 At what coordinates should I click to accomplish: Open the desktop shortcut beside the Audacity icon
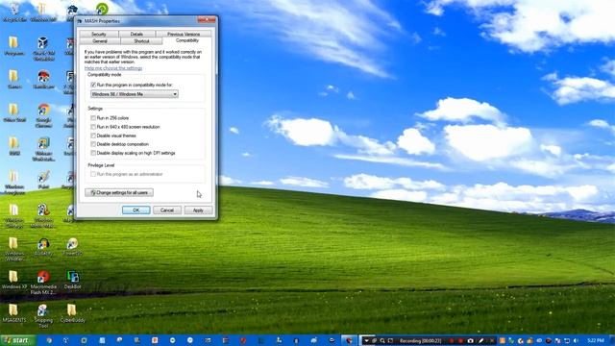click(73, 247)
